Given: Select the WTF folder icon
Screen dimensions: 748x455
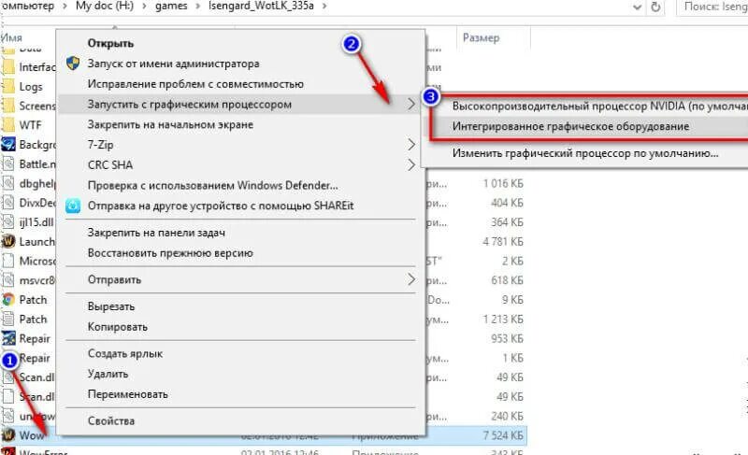Looking at the screenshot, I should point(8,125).
